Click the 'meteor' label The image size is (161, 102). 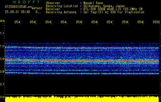(37, 8)
